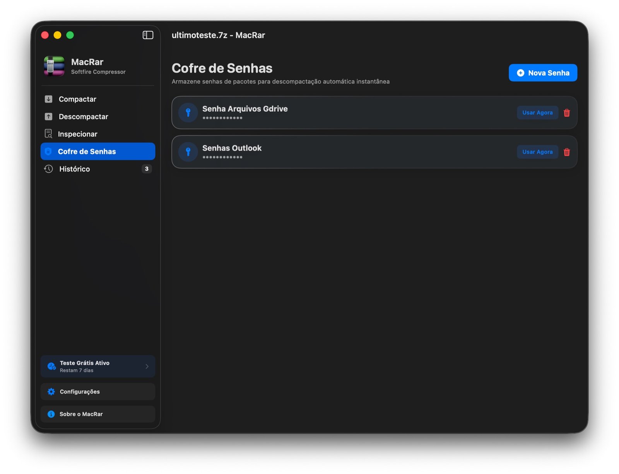The height and width of the screenshot is (474, 619).
Task: Expand Teste Grátis Ativo chevron
Action: click(x=147, y=367)
